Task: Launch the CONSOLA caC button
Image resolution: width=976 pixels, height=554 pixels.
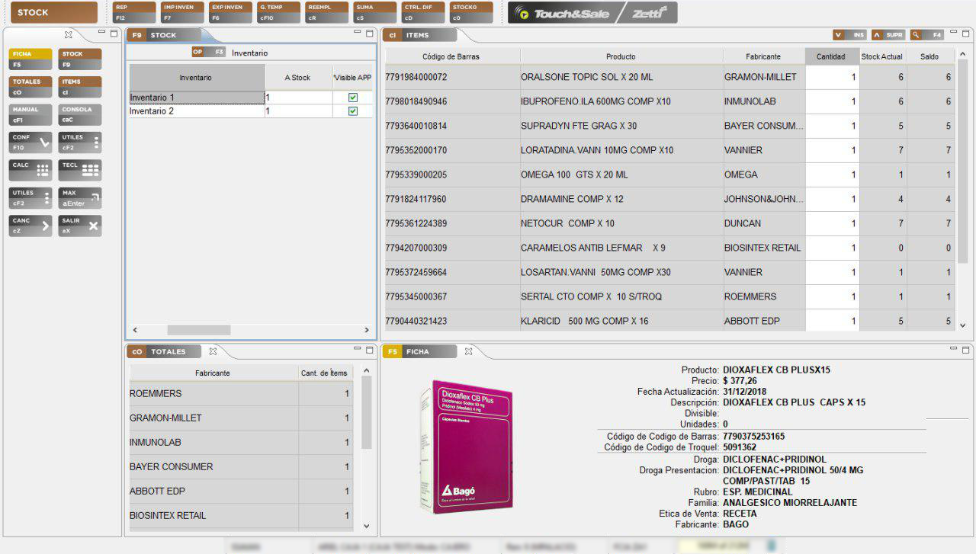Action: 80,115
